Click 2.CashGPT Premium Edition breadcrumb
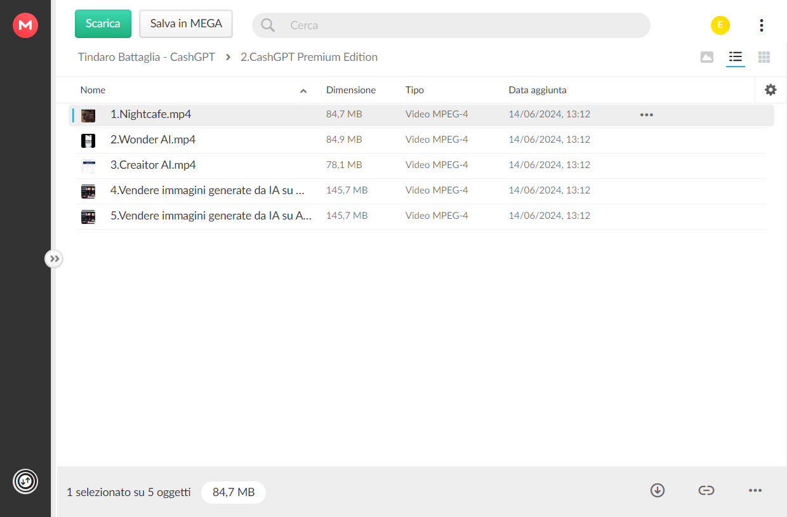787x517 pixels. tap(309, 57)
